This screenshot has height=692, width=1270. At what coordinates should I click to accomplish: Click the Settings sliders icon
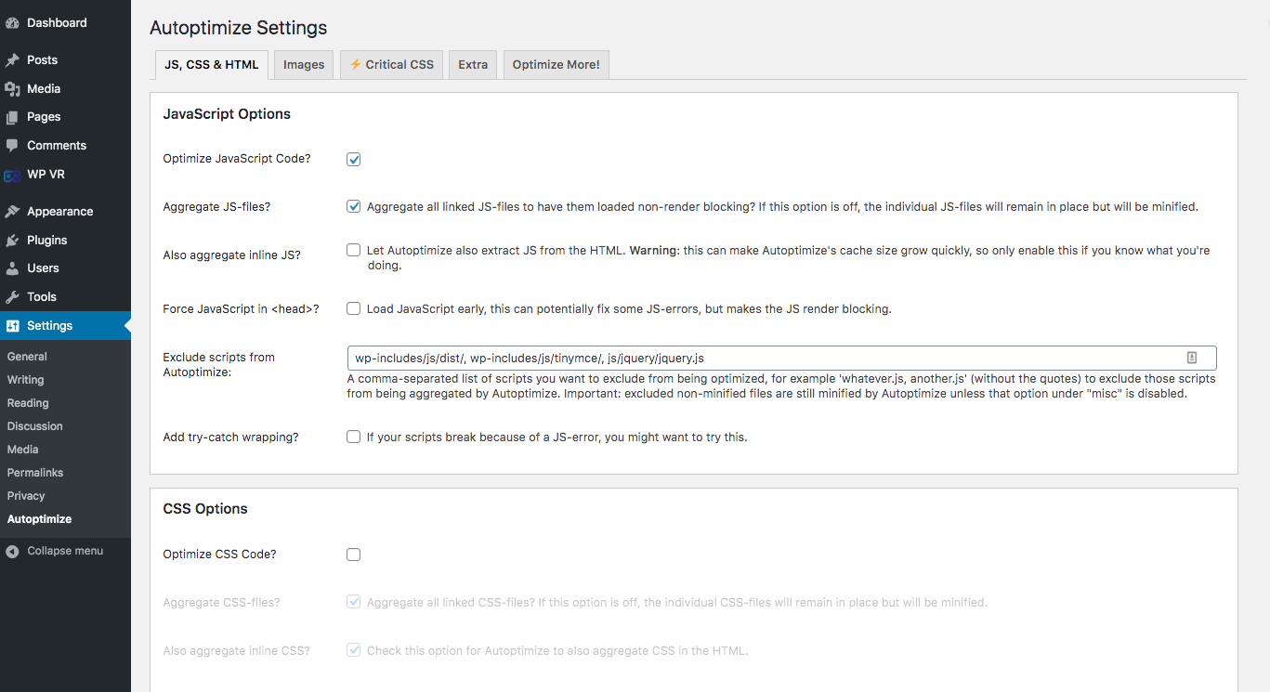pyautogui.click(x=12, y=326)
